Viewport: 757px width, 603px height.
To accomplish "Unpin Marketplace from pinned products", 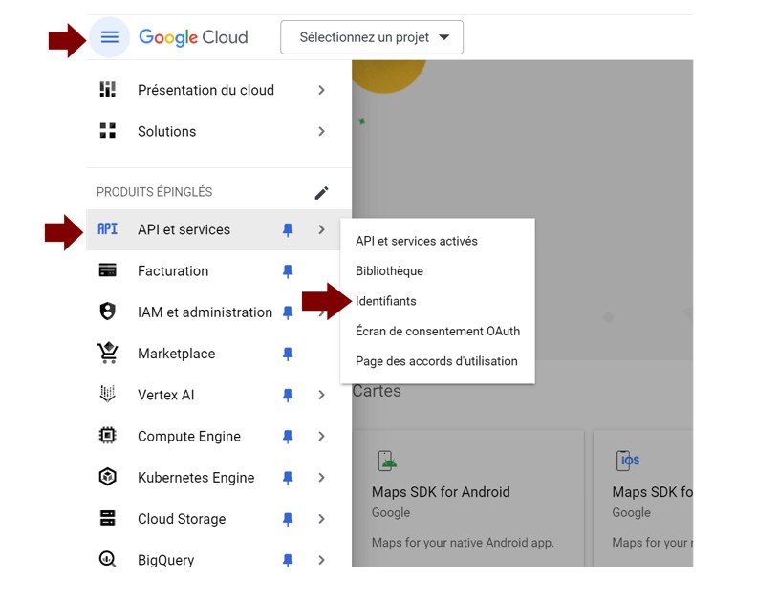I will [x=288, y=354].
